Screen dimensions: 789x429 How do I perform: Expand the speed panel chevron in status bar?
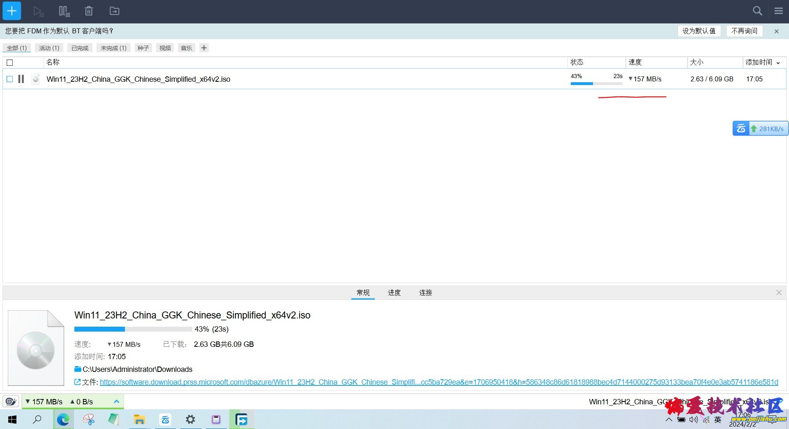pos(116,401)
